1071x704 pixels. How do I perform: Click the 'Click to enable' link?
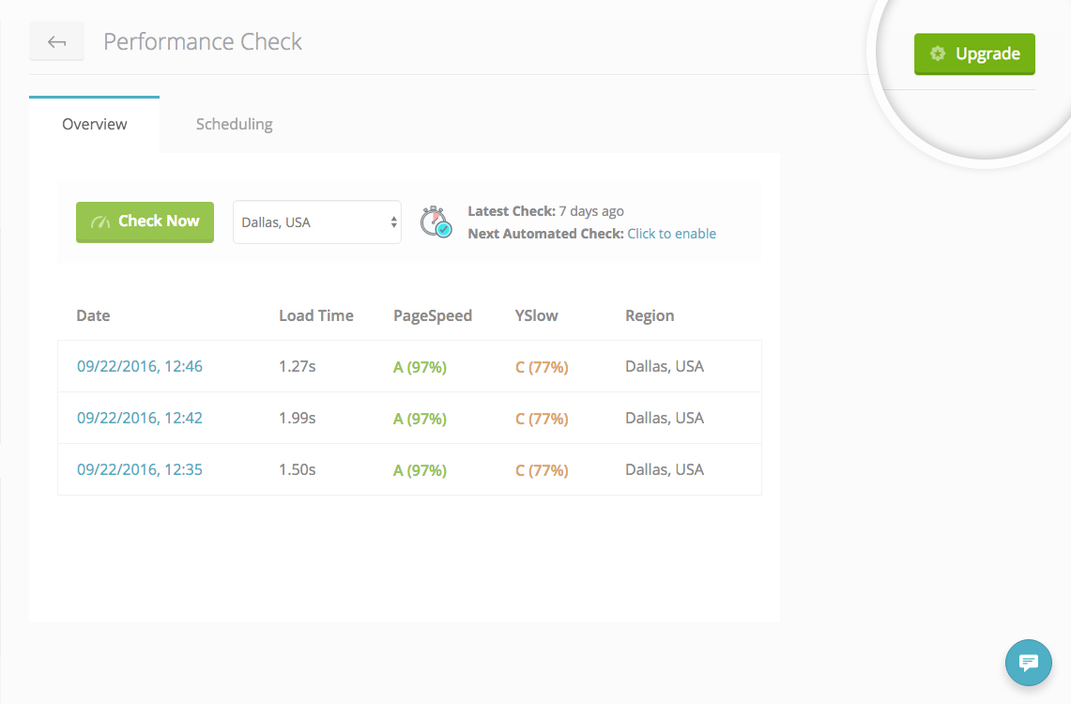click(x=671, y=234)
